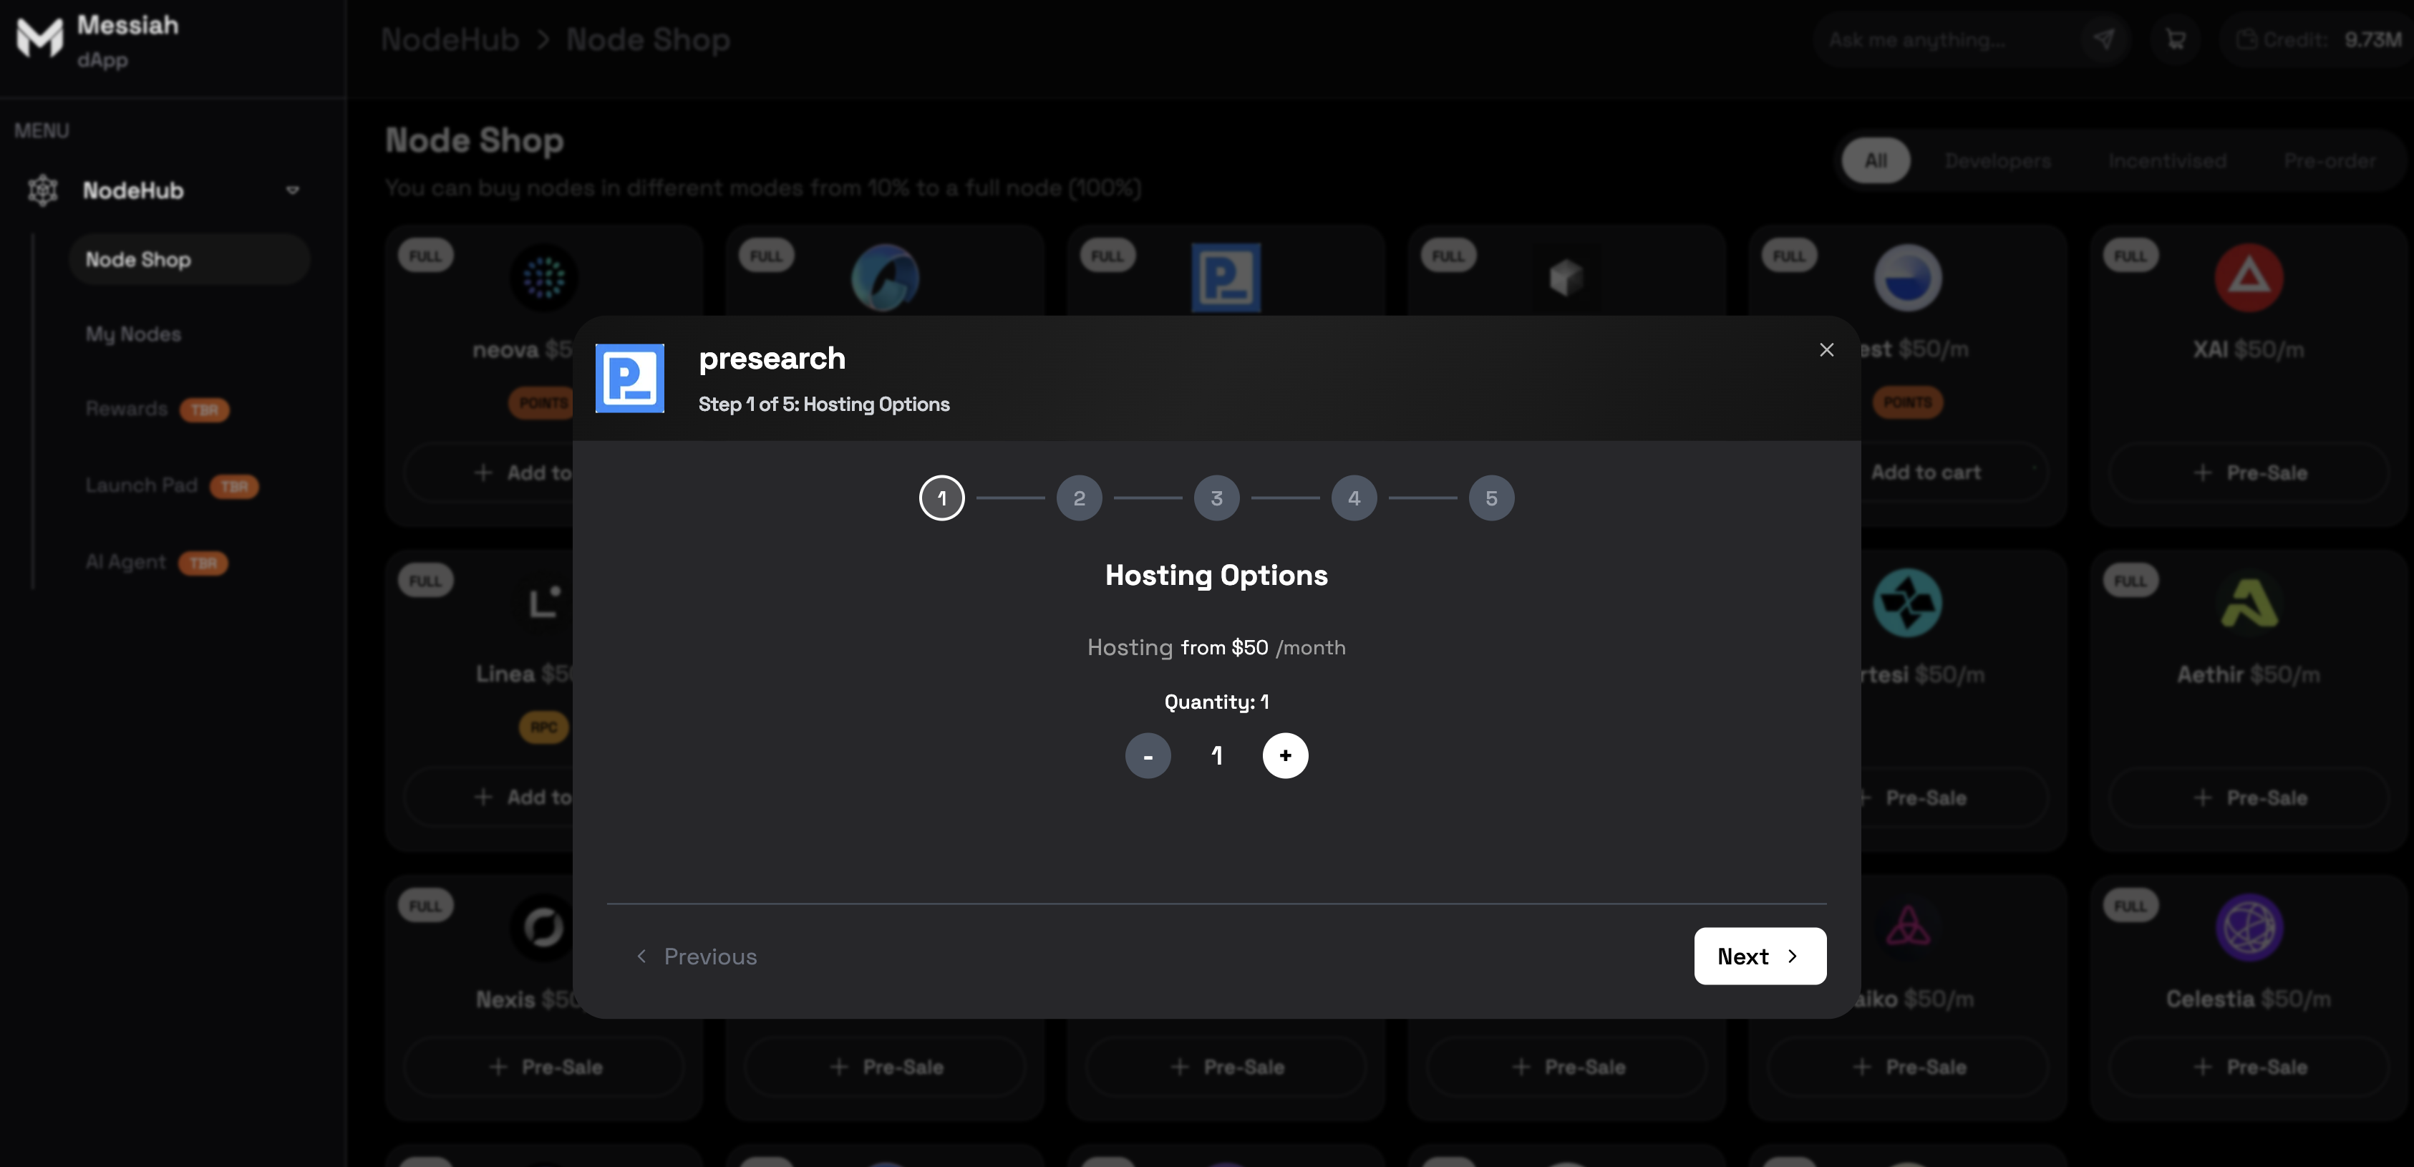Click the blue swirl node logo
Screen dimensions: 2414x1167
885,278
